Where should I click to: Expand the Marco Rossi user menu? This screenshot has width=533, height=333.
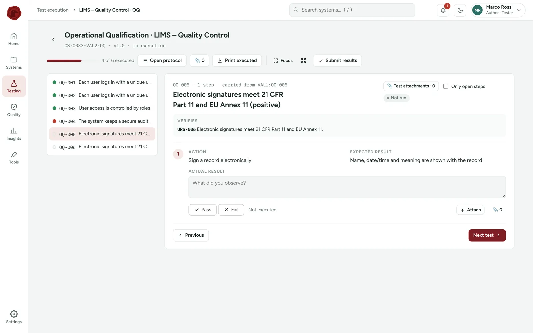(498, 10)
